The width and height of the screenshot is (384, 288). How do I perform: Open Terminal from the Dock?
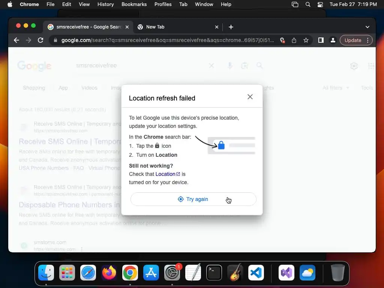(x=214, y=273)
